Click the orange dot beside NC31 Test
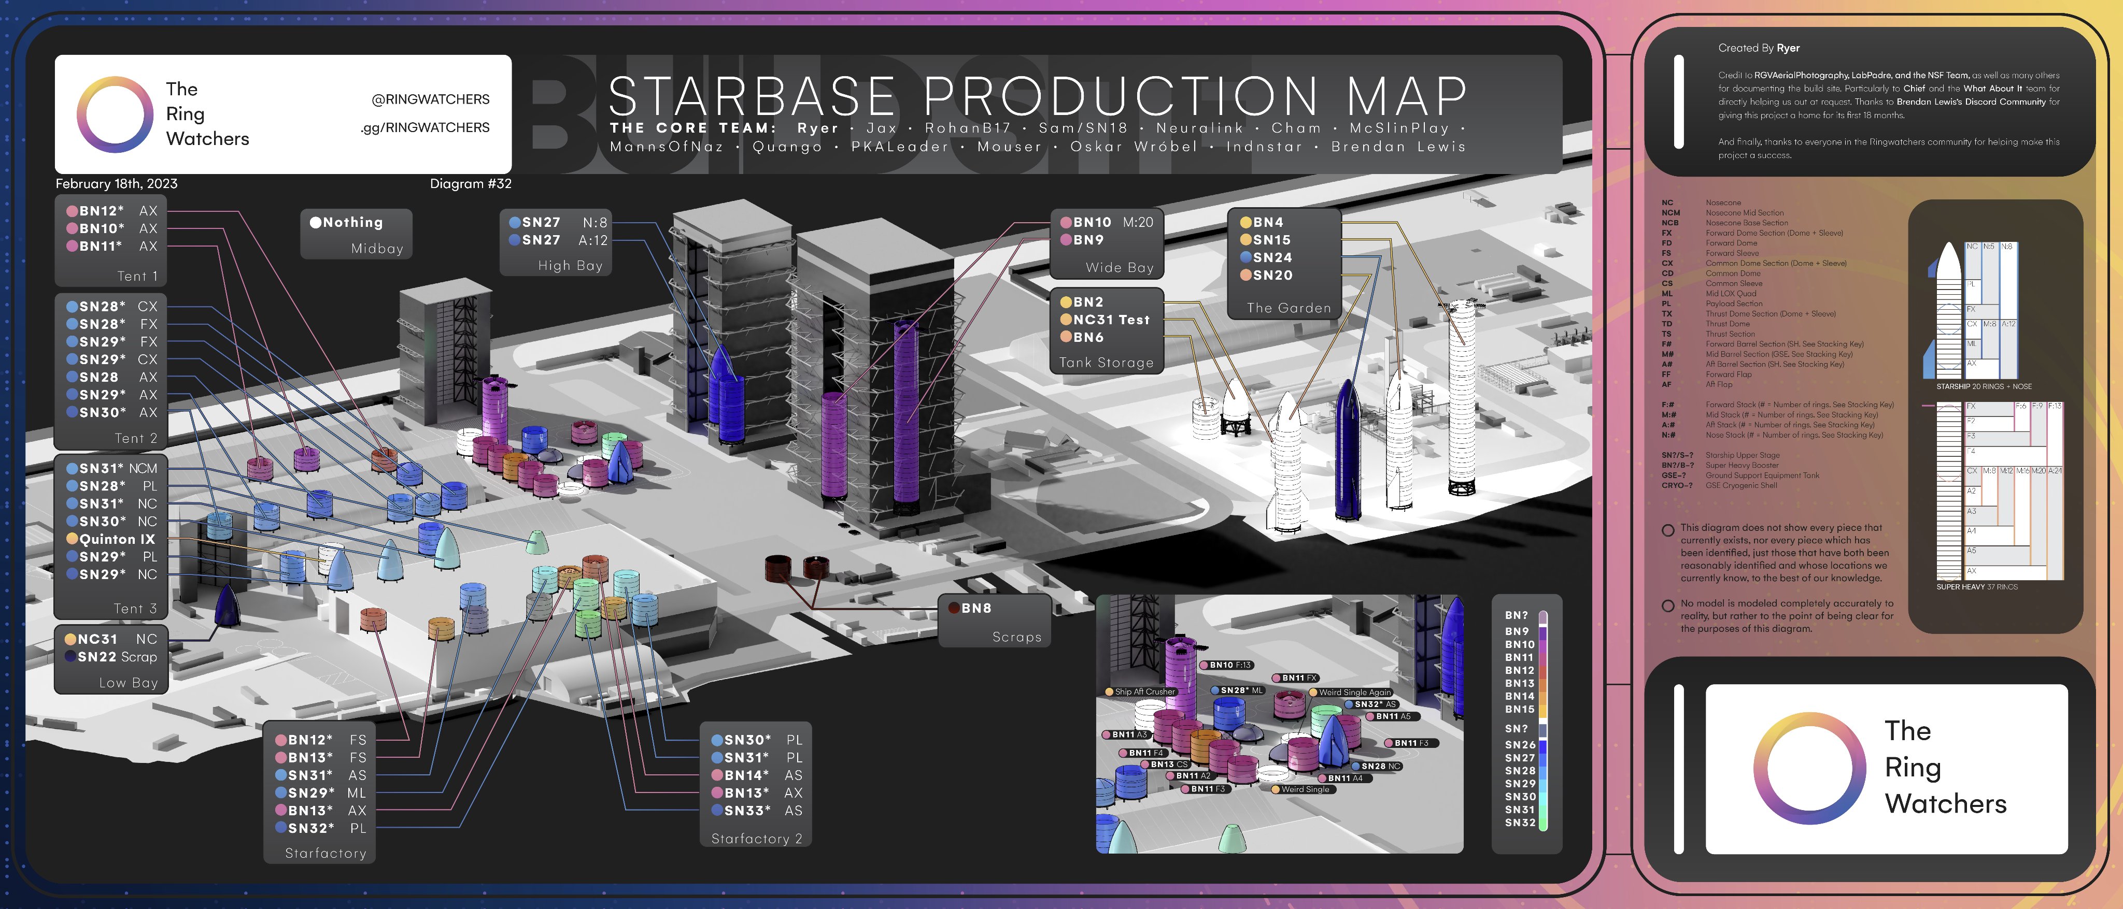This screenshot has height=909, width=2123. (x=1066, y=320)
